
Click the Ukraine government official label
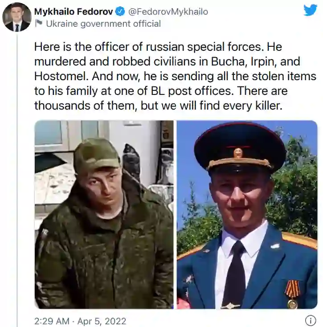point(103,24)
